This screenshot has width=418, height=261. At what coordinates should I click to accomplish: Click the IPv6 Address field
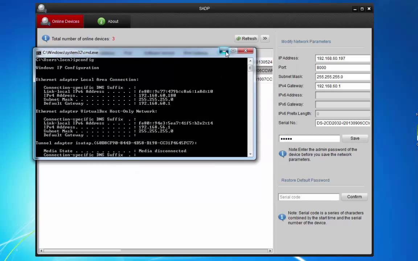coord(343,95)
